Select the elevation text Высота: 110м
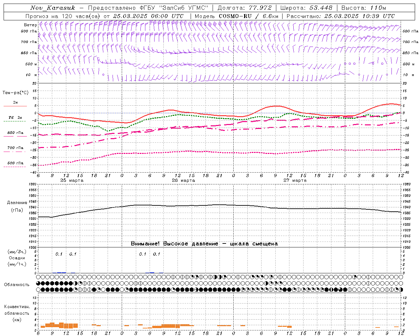 [364, 8]
